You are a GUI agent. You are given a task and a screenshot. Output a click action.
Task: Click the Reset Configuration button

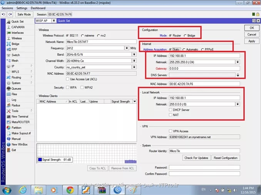click(x=226, y=158)
